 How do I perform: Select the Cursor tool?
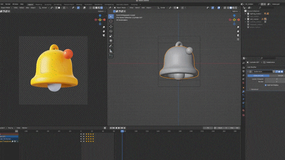111,21
